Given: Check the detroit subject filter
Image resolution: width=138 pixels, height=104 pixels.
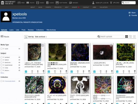Looking at the screenshot, I should pos(2,60).
